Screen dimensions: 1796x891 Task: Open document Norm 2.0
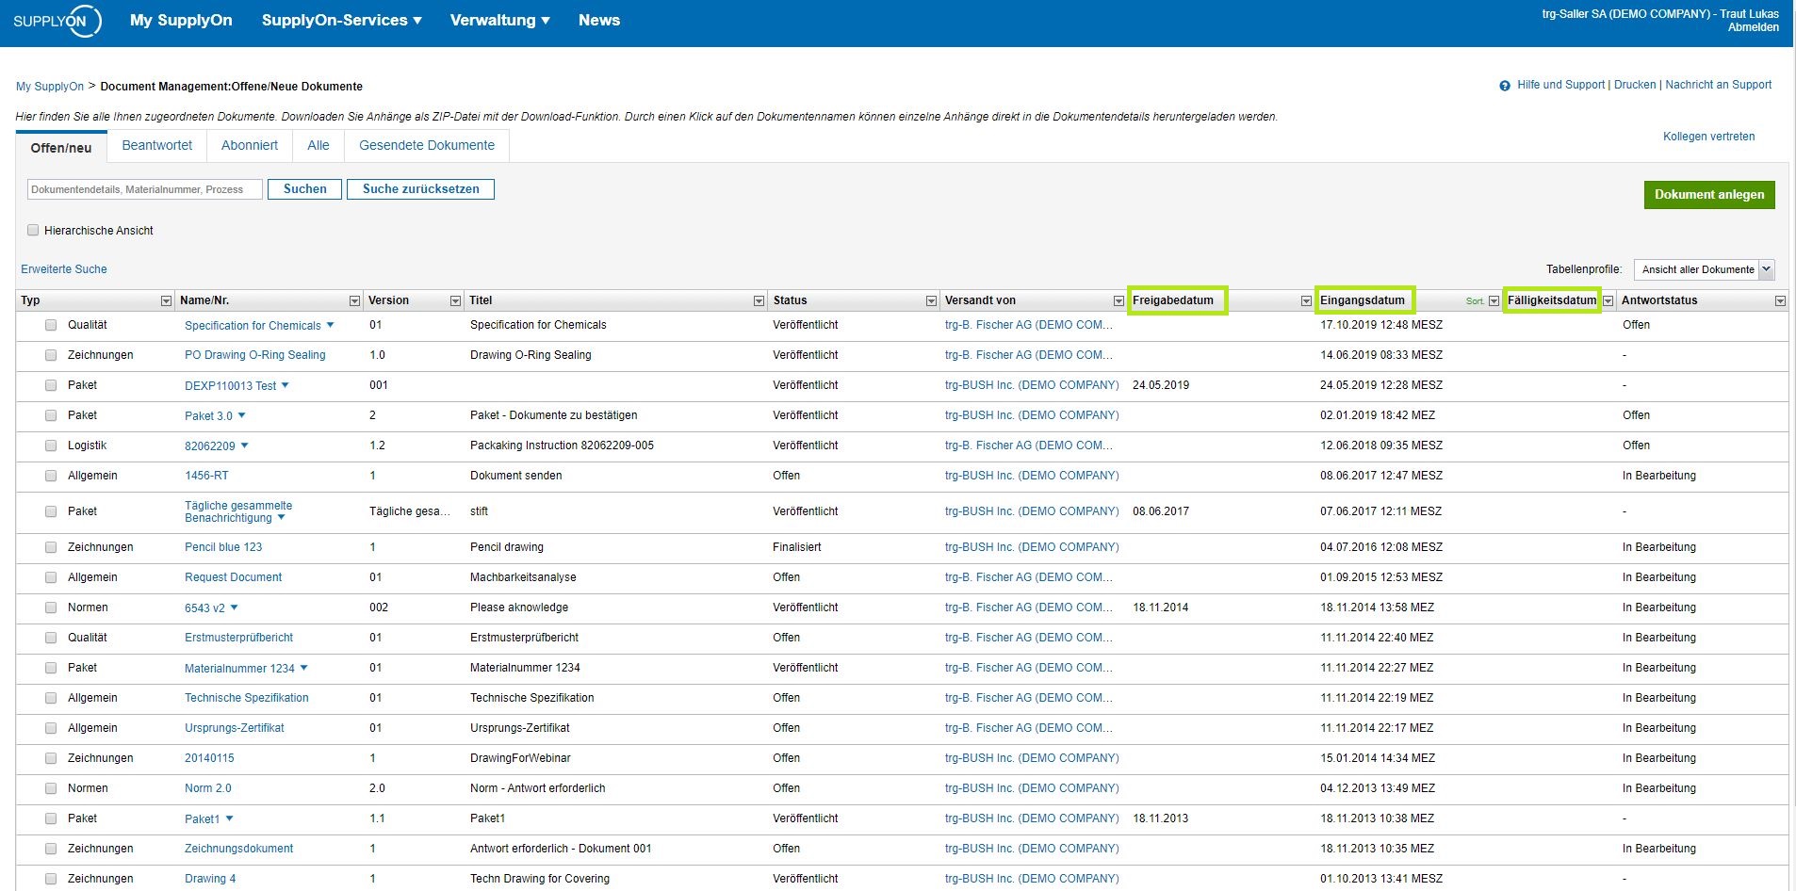pyautogui.click(x=208, y=788)
